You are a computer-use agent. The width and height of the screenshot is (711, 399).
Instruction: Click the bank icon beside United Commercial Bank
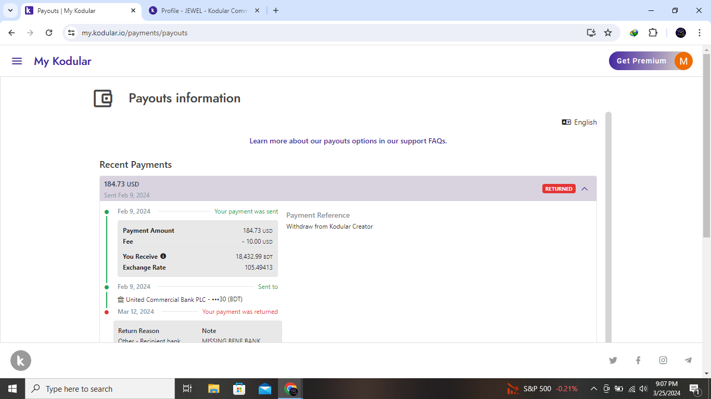121,299
